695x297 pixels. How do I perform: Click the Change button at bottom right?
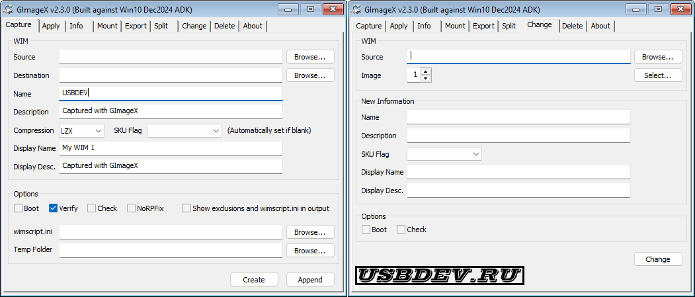pyautogui.click(x=658, y=259)
